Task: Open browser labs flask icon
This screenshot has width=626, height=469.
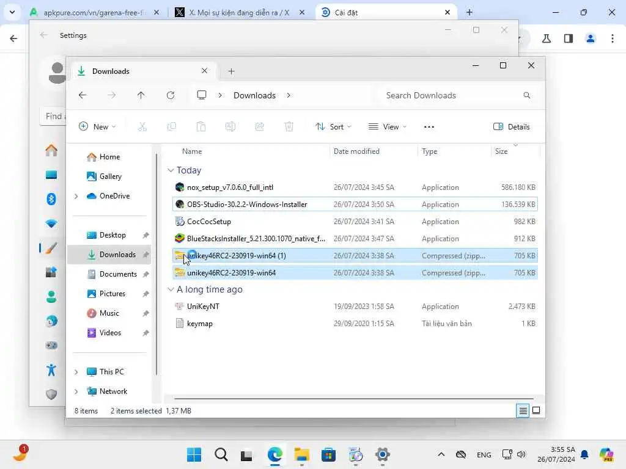Action: pyautogui.click(x=547, y=38)
